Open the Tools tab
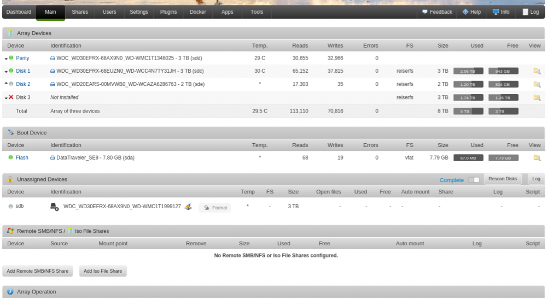547x300 pixels. (257, 12)
